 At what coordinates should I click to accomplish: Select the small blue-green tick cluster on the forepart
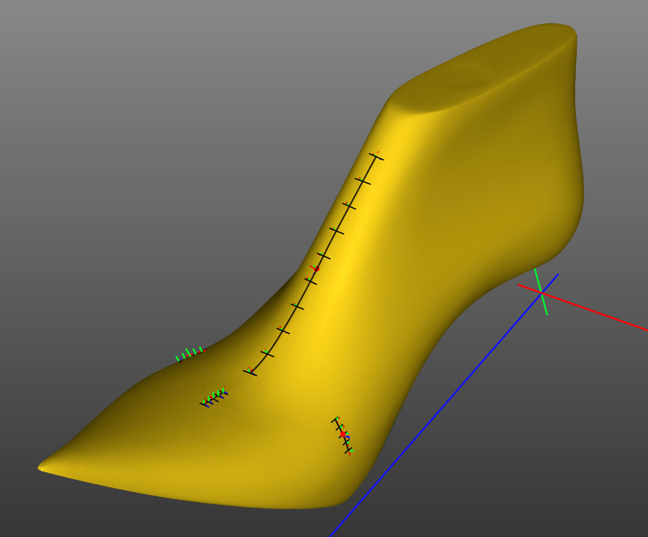[x=213, y=397]
